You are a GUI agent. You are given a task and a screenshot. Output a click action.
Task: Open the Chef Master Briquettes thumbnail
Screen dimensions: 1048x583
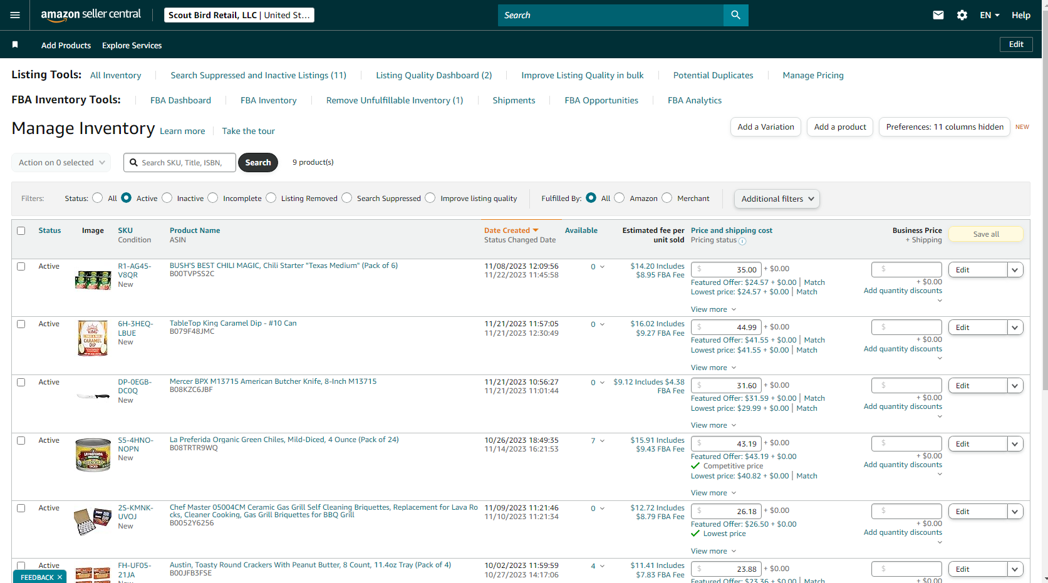(x=93, y=521)
